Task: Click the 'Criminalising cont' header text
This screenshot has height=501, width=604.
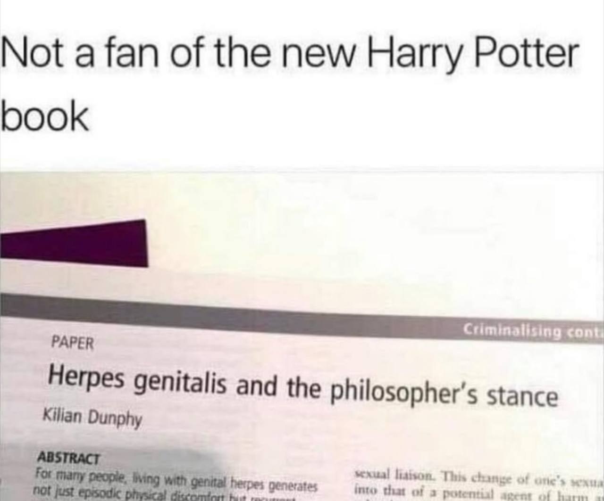Action: 532,330
